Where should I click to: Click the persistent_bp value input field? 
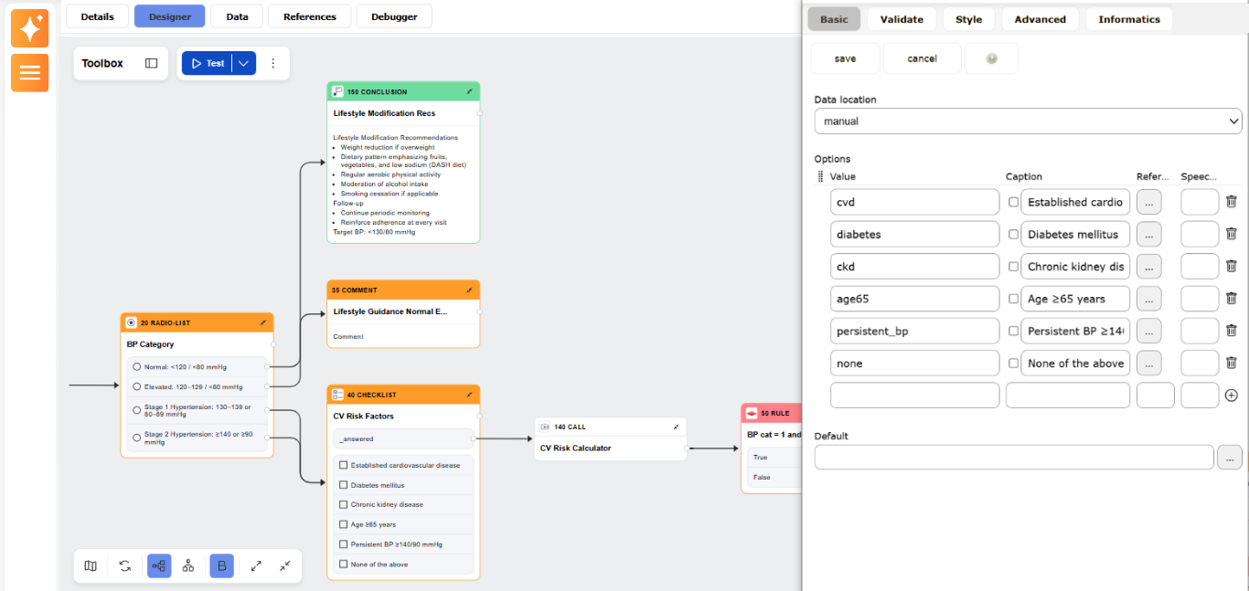click(915, 331)
